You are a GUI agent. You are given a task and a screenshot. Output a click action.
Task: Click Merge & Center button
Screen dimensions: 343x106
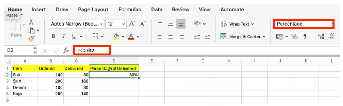click(243, 36)
